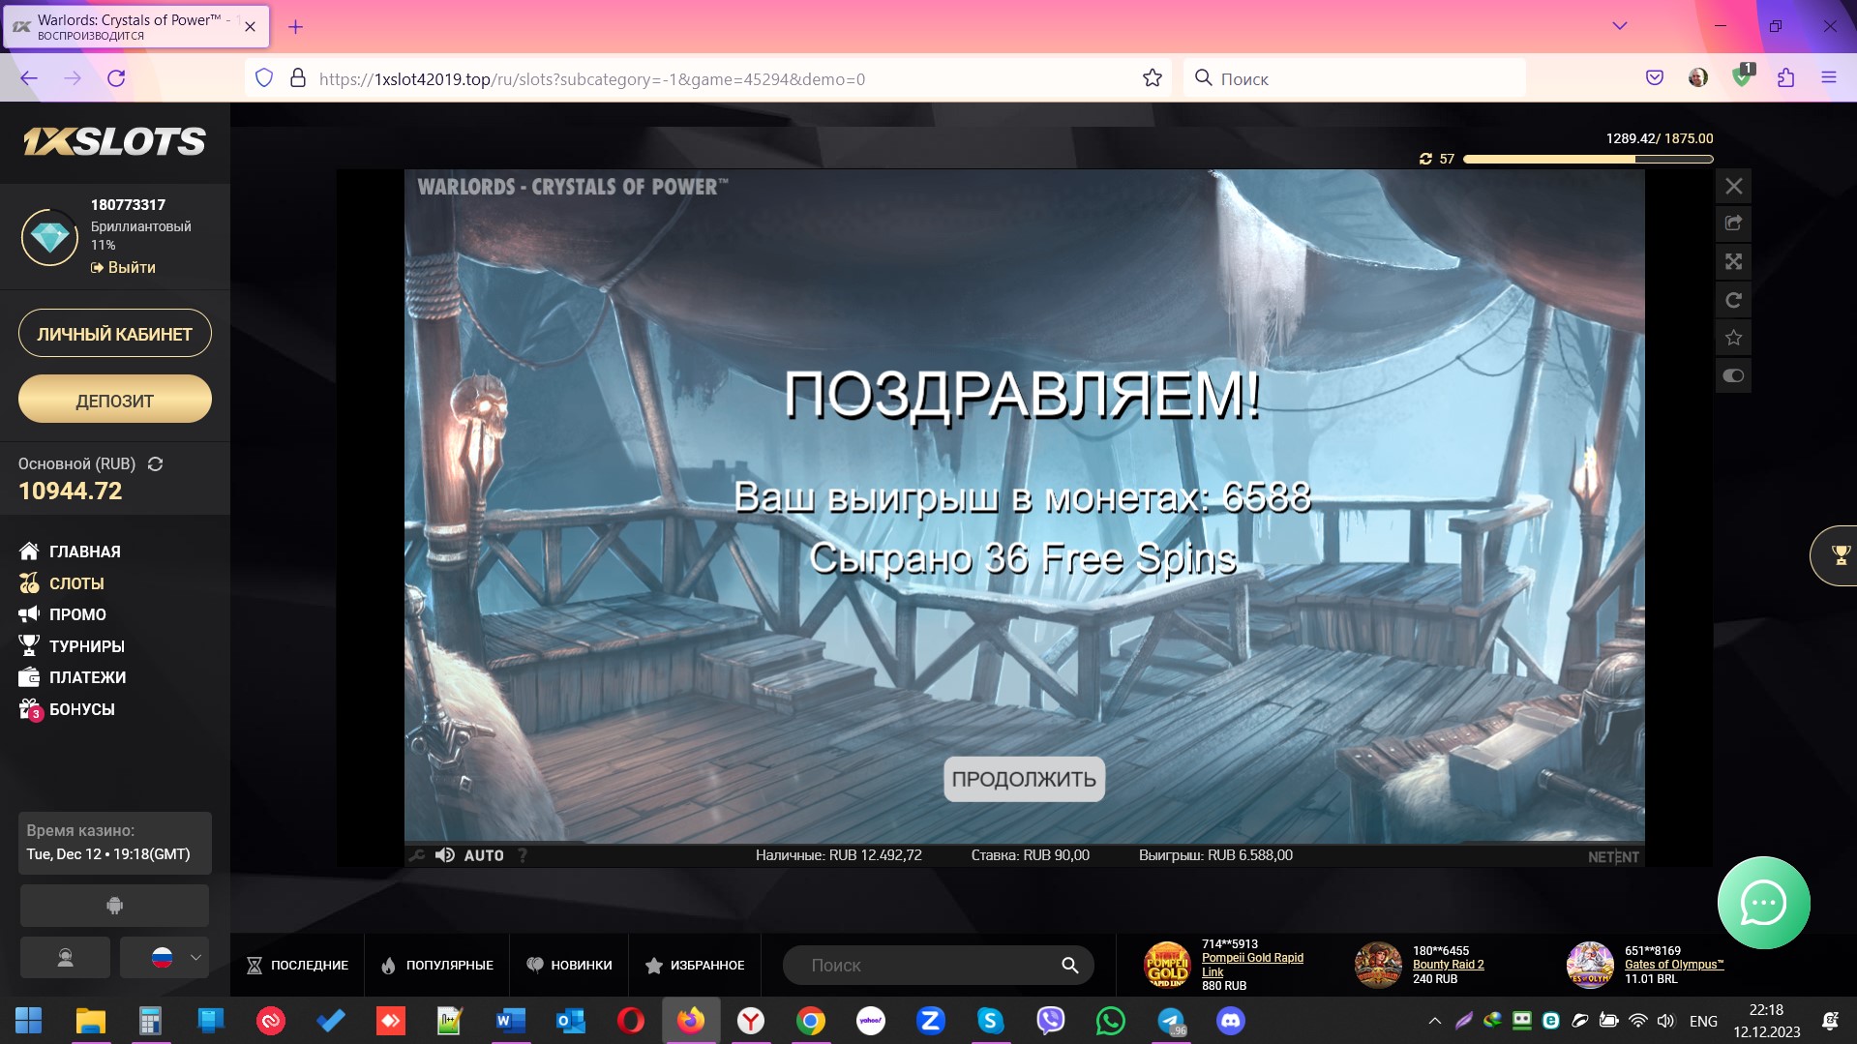Click the AUTO play button

[484, 855]
